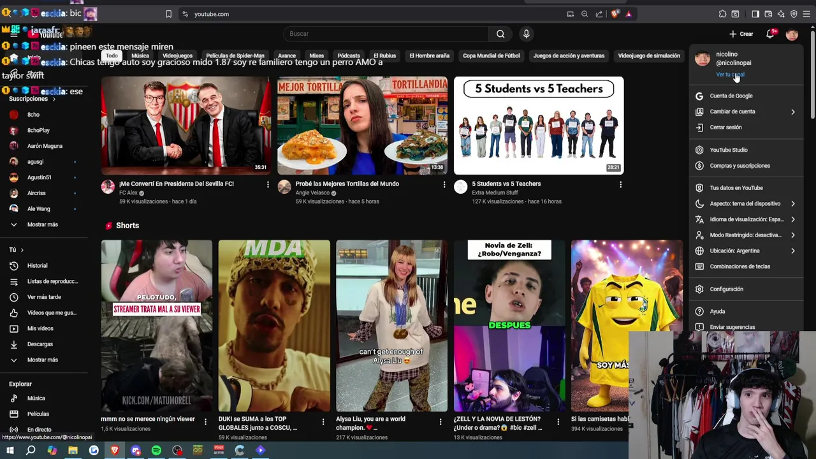
Task: Open Configuración in account menu
Action: click(x=745, y=289)
